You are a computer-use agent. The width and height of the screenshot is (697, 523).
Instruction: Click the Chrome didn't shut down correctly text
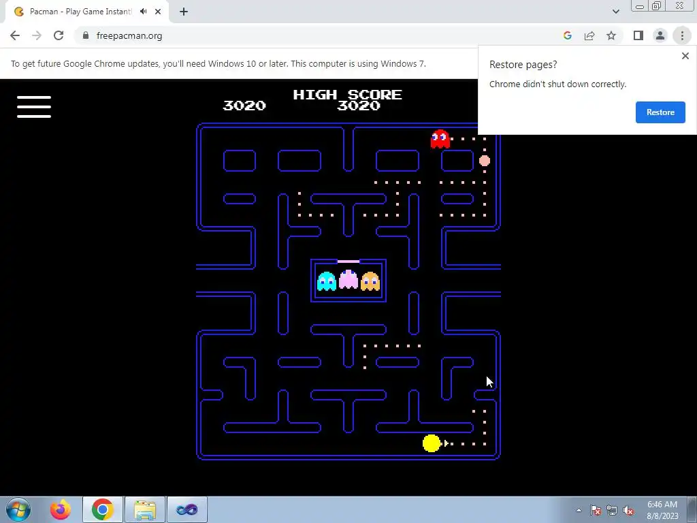557,84
